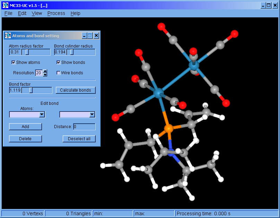Expand the first Atoms dropdown in Edit bond
The height and width of the screenshot is (218, 280).
pyautogui.click(x=42, y=115)
